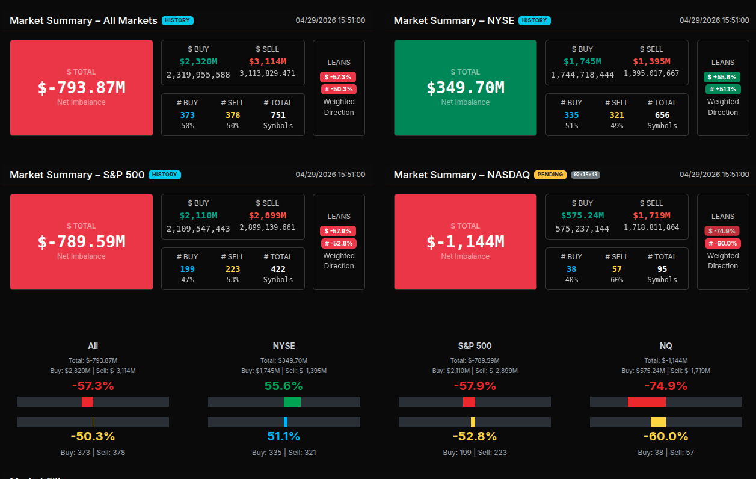Click the blue bar above NYSE 51.1%
The width and height of the screenshot is (756, 479).
click(286, 422)
